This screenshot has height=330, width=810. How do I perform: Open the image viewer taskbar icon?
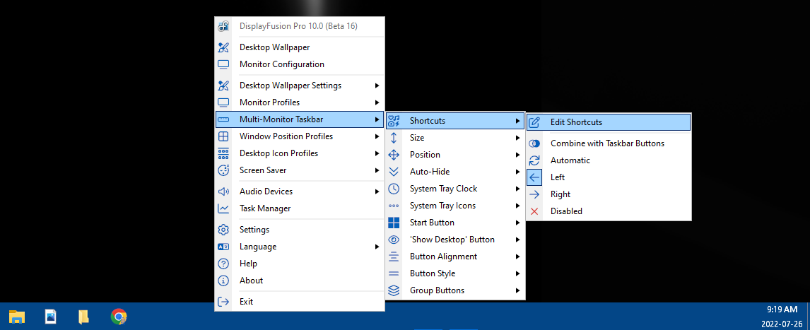click(x=51, y=316)
